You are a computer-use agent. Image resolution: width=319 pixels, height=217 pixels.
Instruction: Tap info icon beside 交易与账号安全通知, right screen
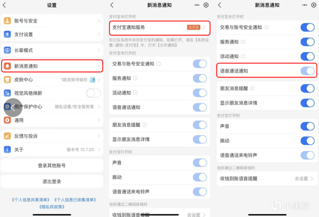(x=266, y=27)
